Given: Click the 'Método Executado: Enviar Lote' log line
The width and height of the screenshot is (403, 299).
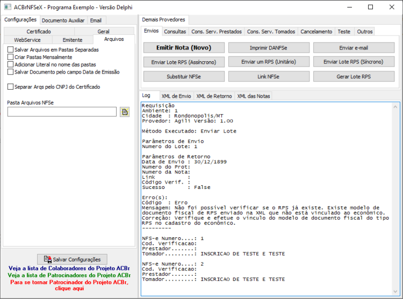Looking at the screenshot, I should pyautogui.click(x=189, y=131).
